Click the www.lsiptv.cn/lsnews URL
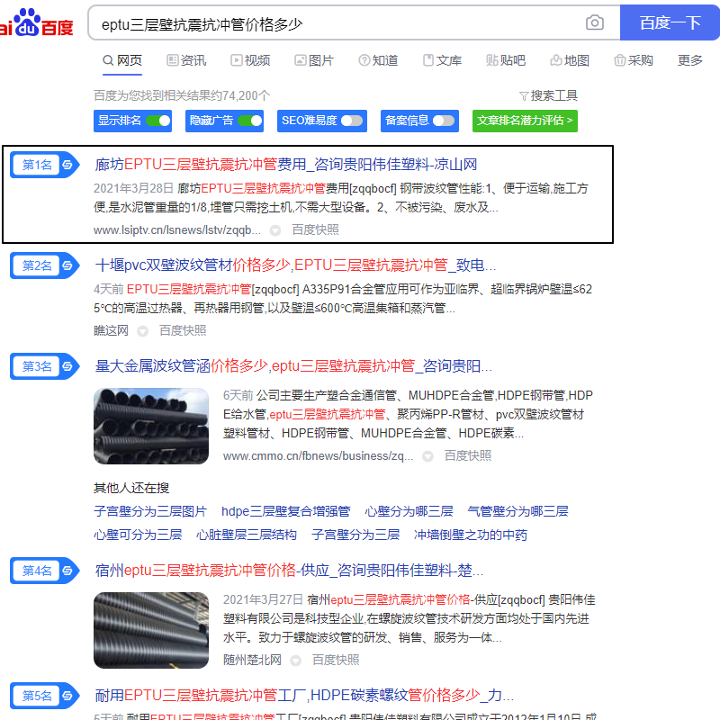Viewport: 720px width, 720px height. coord(177,230)
